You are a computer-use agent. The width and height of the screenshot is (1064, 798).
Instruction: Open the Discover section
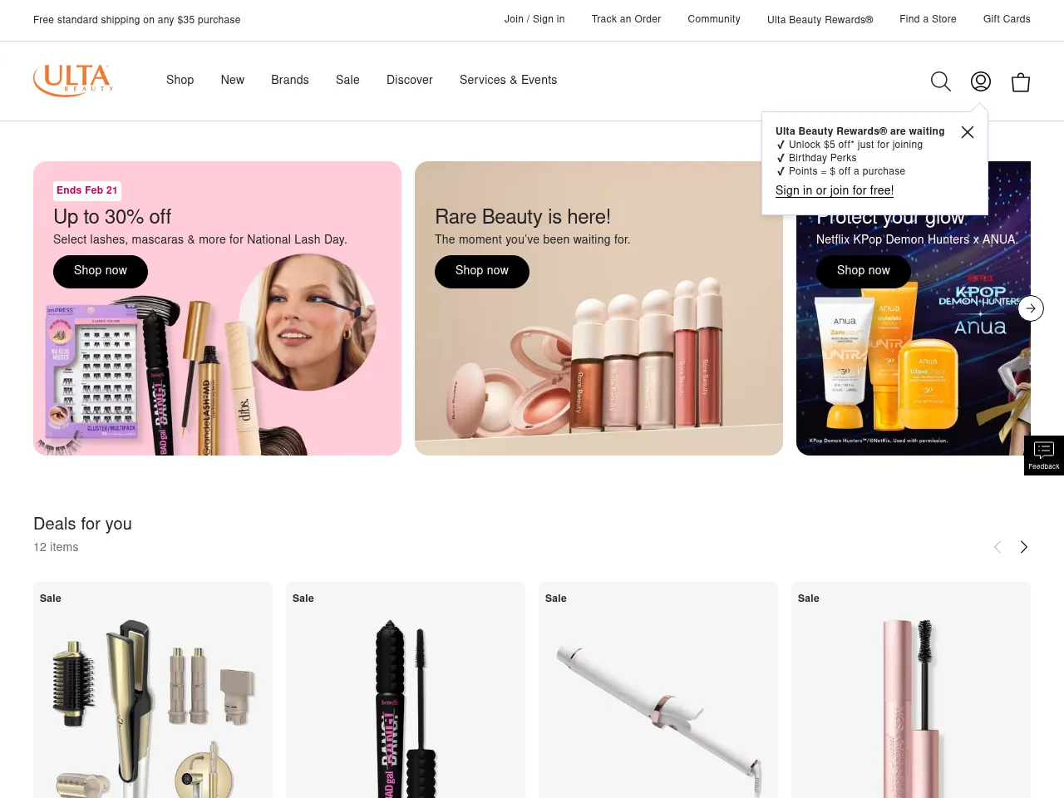[410, 80]
